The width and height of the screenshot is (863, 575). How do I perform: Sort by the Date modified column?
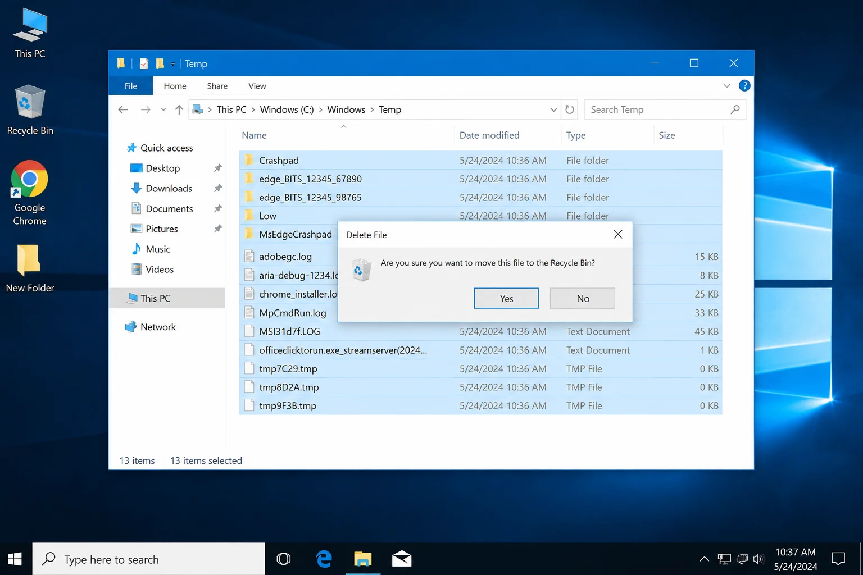489,135
